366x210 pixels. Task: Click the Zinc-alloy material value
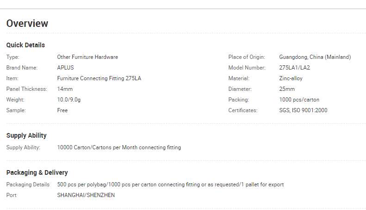pyautogui.click(x=291, y=78)
